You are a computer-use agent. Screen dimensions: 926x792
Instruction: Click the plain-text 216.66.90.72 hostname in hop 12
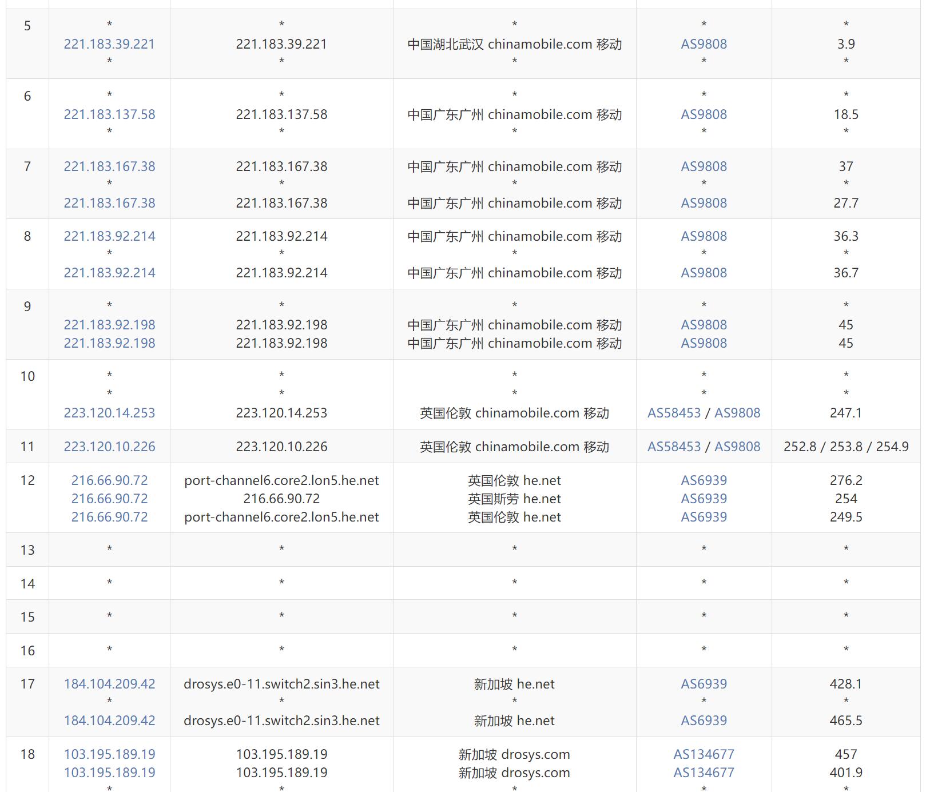281,499
